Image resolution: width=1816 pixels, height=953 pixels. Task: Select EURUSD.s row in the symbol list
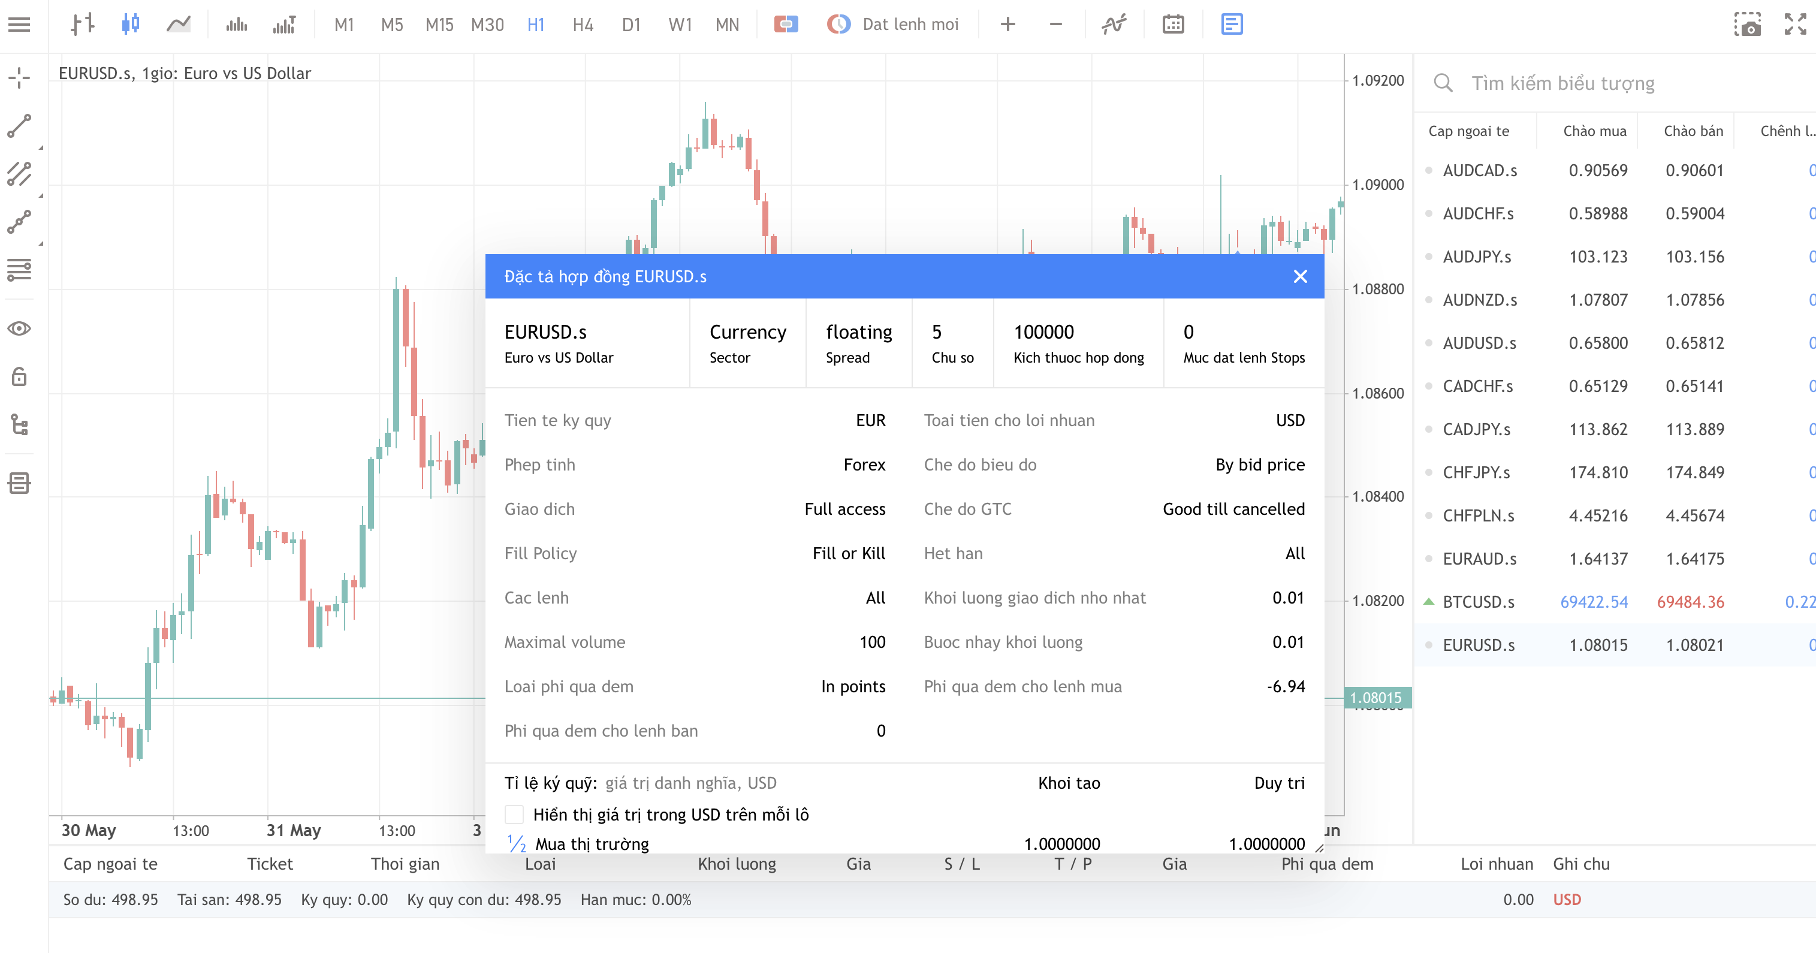coord(1615,645)
